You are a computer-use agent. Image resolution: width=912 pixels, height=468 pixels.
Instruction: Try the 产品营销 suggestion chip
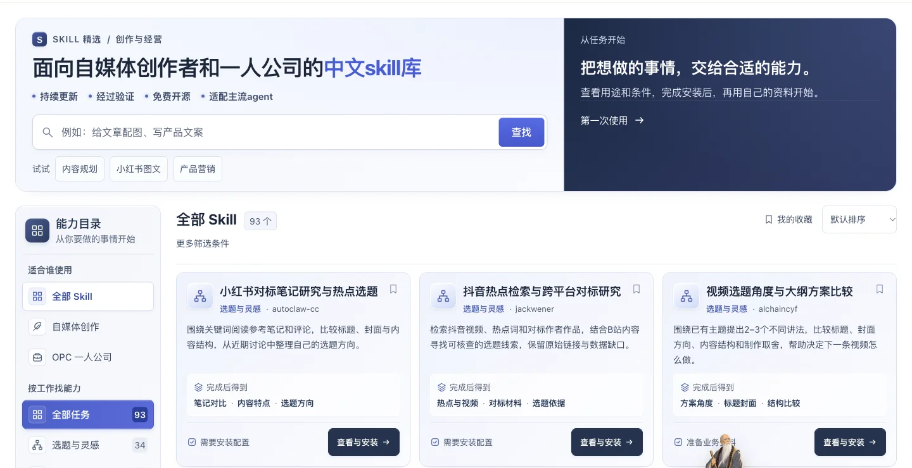[x=198, y=169]
